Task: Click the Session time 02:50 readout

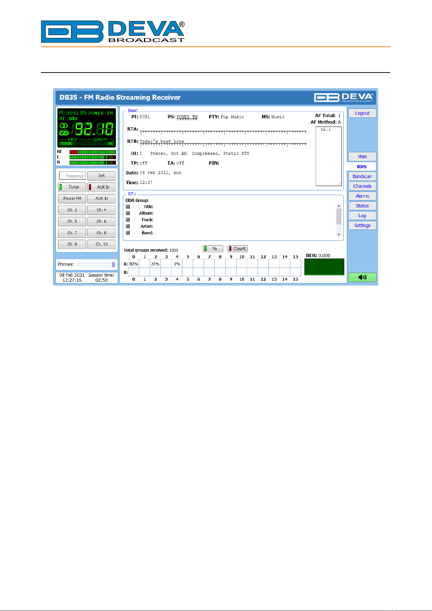Action: click(101, 280)
